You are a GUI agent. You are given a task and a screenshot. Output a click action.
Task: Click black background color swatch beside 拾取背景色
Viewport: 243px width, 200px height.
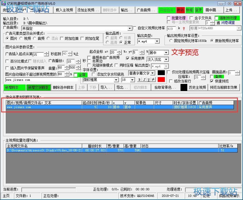pyautogui.click(x=184, y=87)
